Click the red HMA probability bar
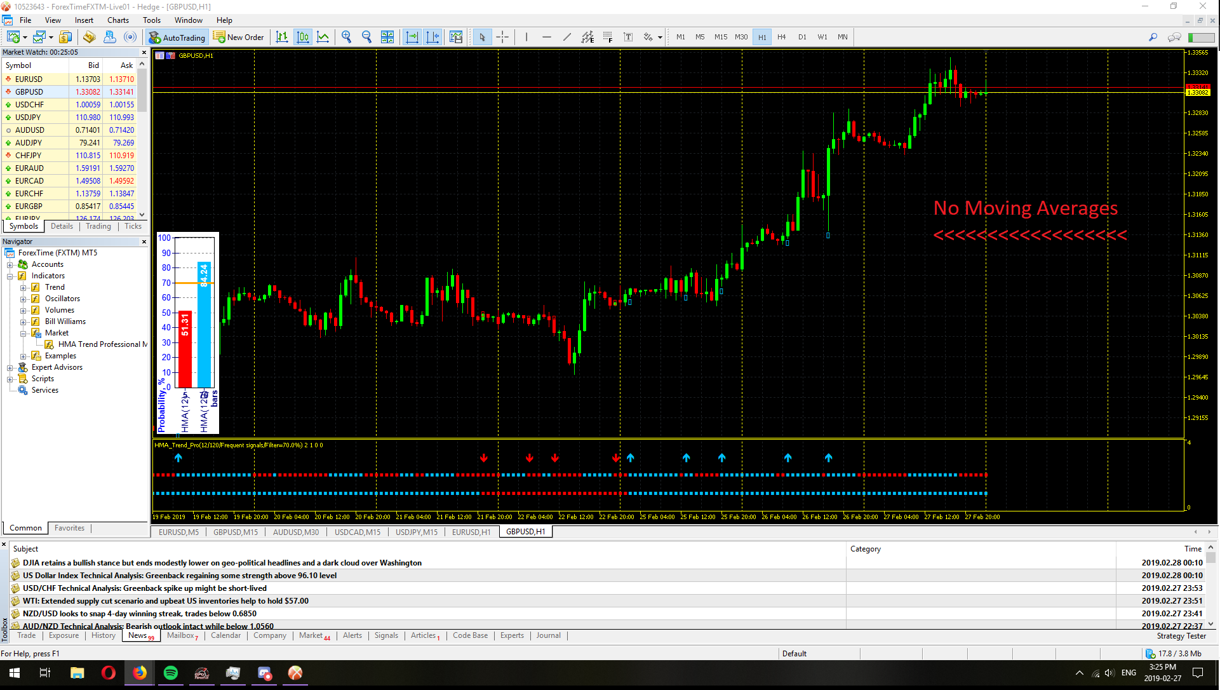1220x690 pixels. tap(185, 349)
